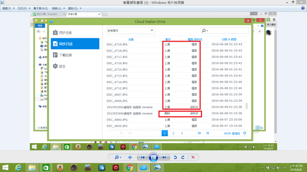Show hidden tray icons on main taskbar

[262, 168]
